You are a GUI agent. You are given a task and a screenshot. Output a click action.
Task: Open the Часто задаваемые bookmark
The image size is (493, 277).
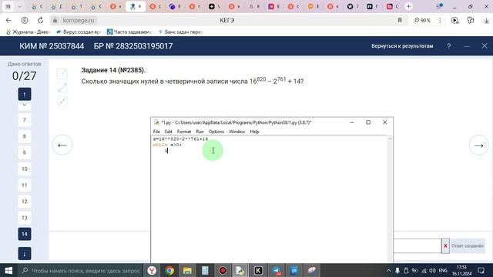click(129, 32)
